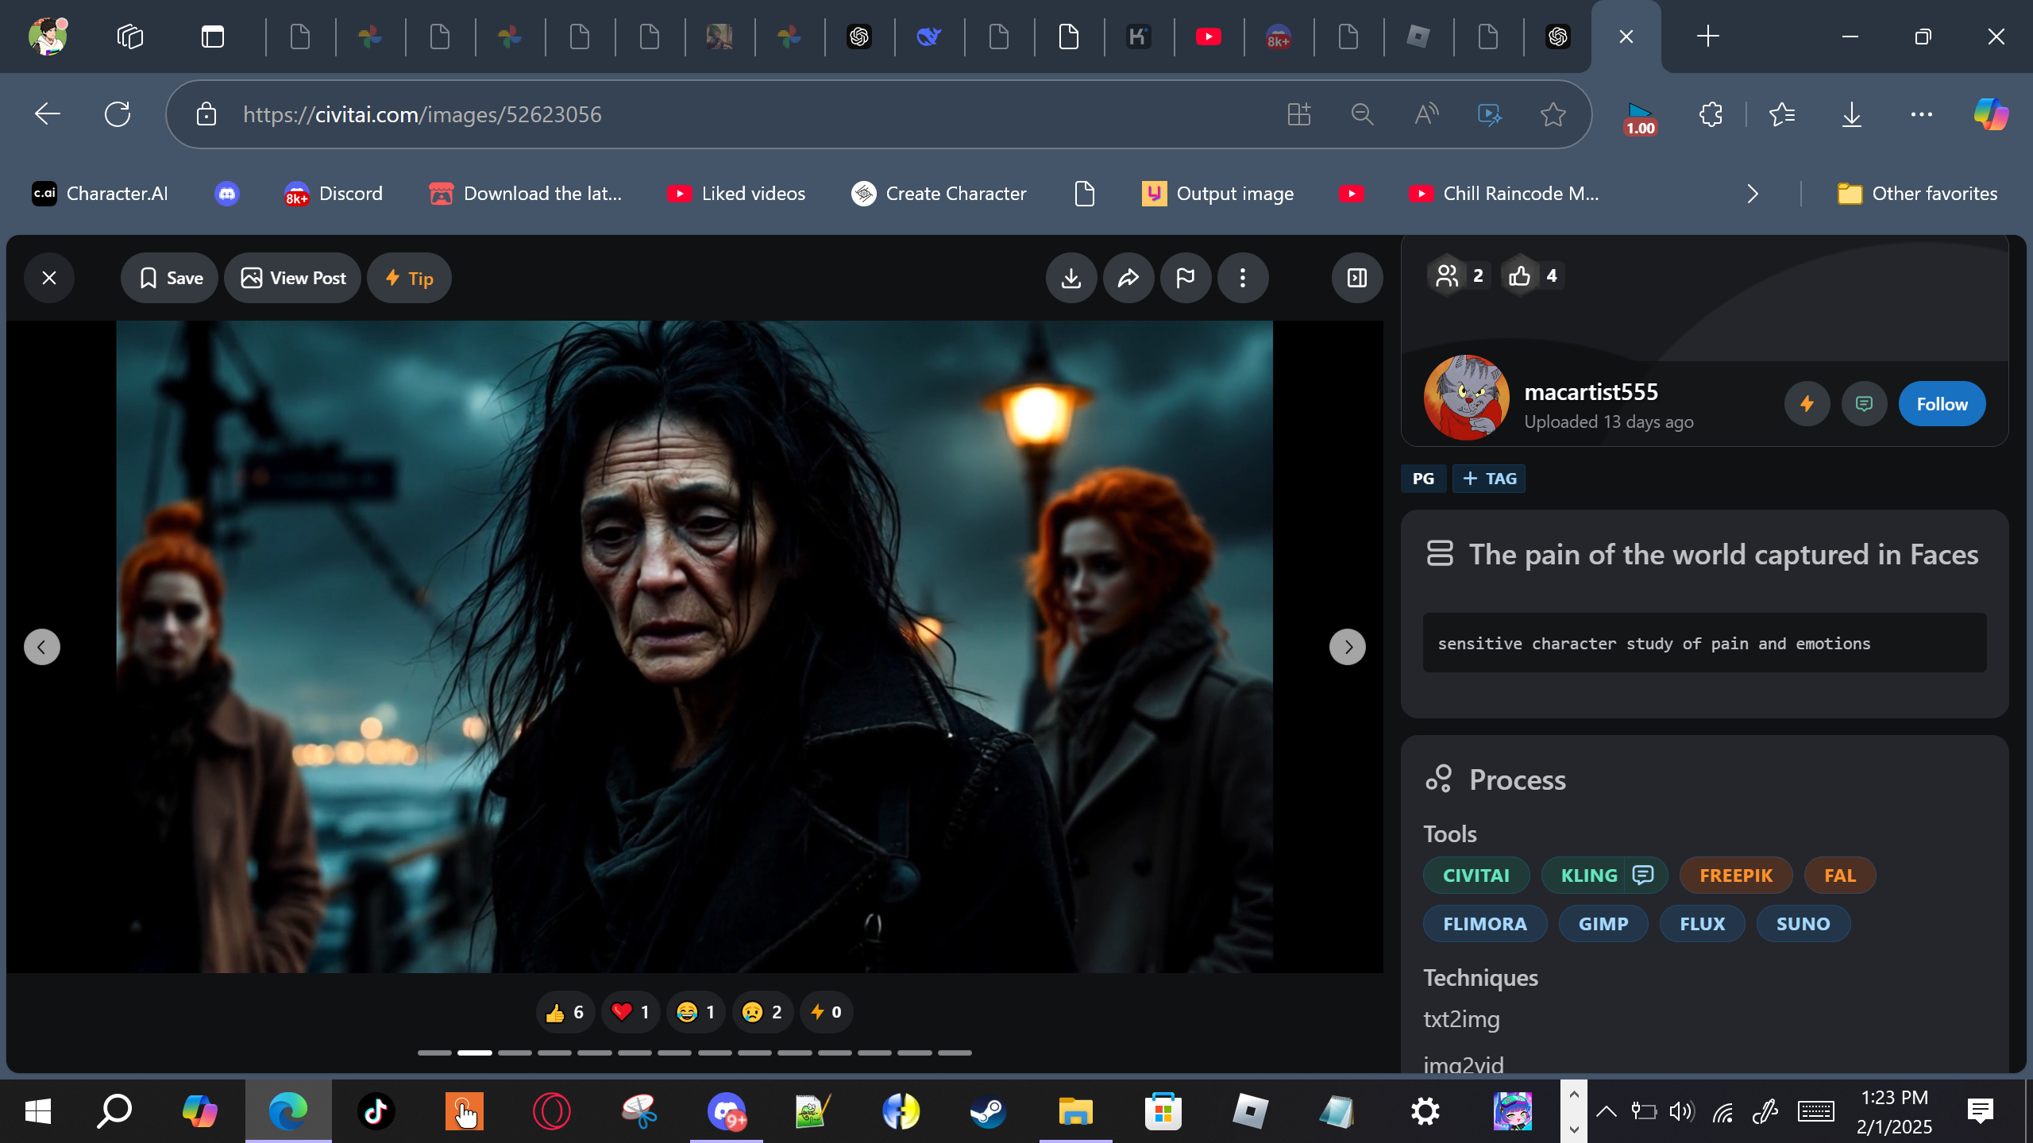Toggle the thumbs up reaction
This screenshot has height=1143, width=2033.
tap(565, 1012)
